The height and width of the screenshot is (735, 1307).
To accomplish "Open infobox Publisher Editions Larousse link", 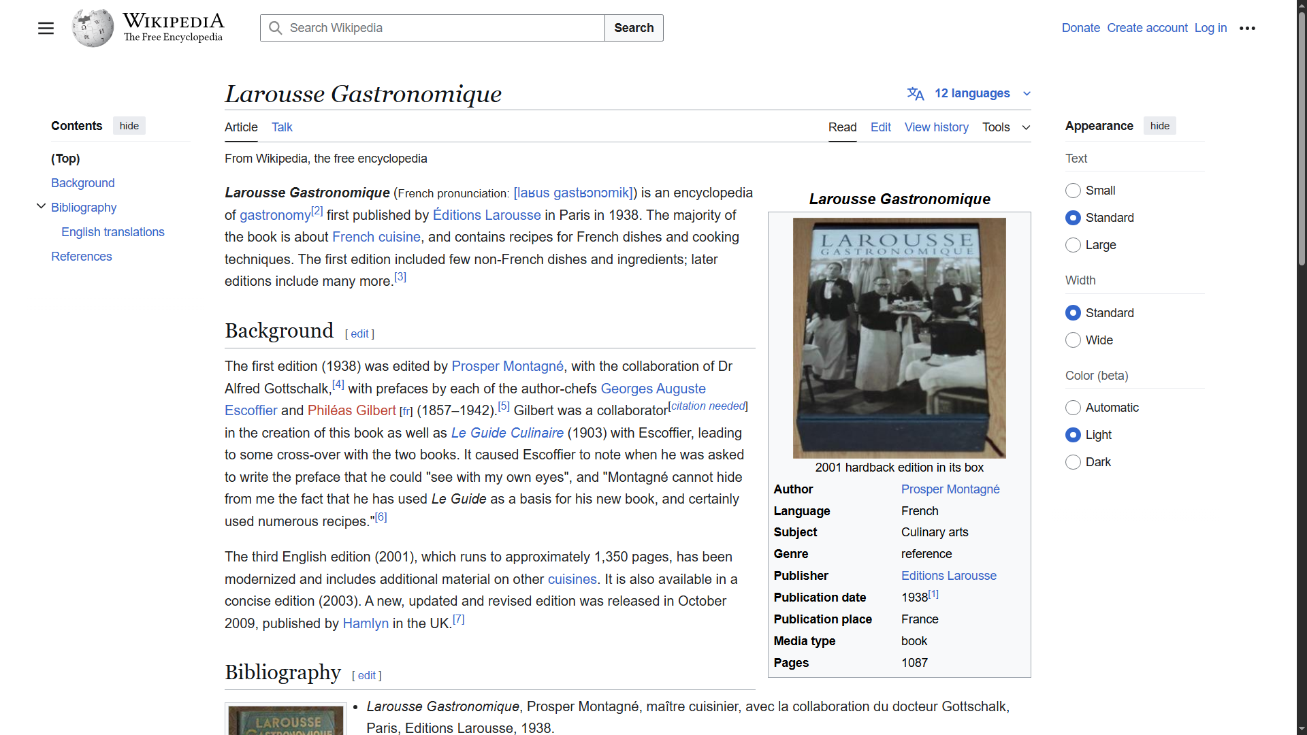I will (x=949, y=576).
